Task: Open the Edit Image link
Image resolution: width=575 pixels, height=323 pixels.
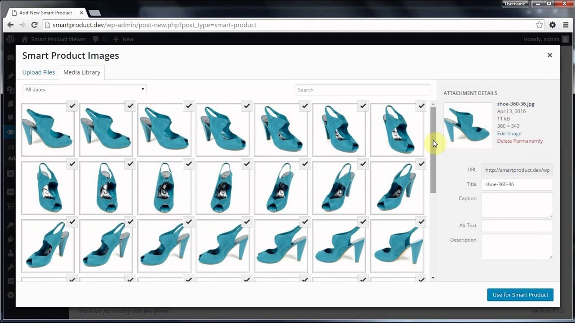Action: (509, 133)
